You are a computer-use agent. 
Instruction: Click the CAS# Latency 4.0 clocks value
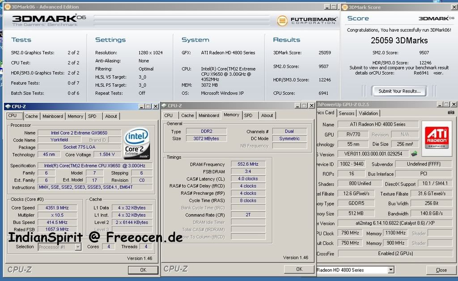point(248,179)
